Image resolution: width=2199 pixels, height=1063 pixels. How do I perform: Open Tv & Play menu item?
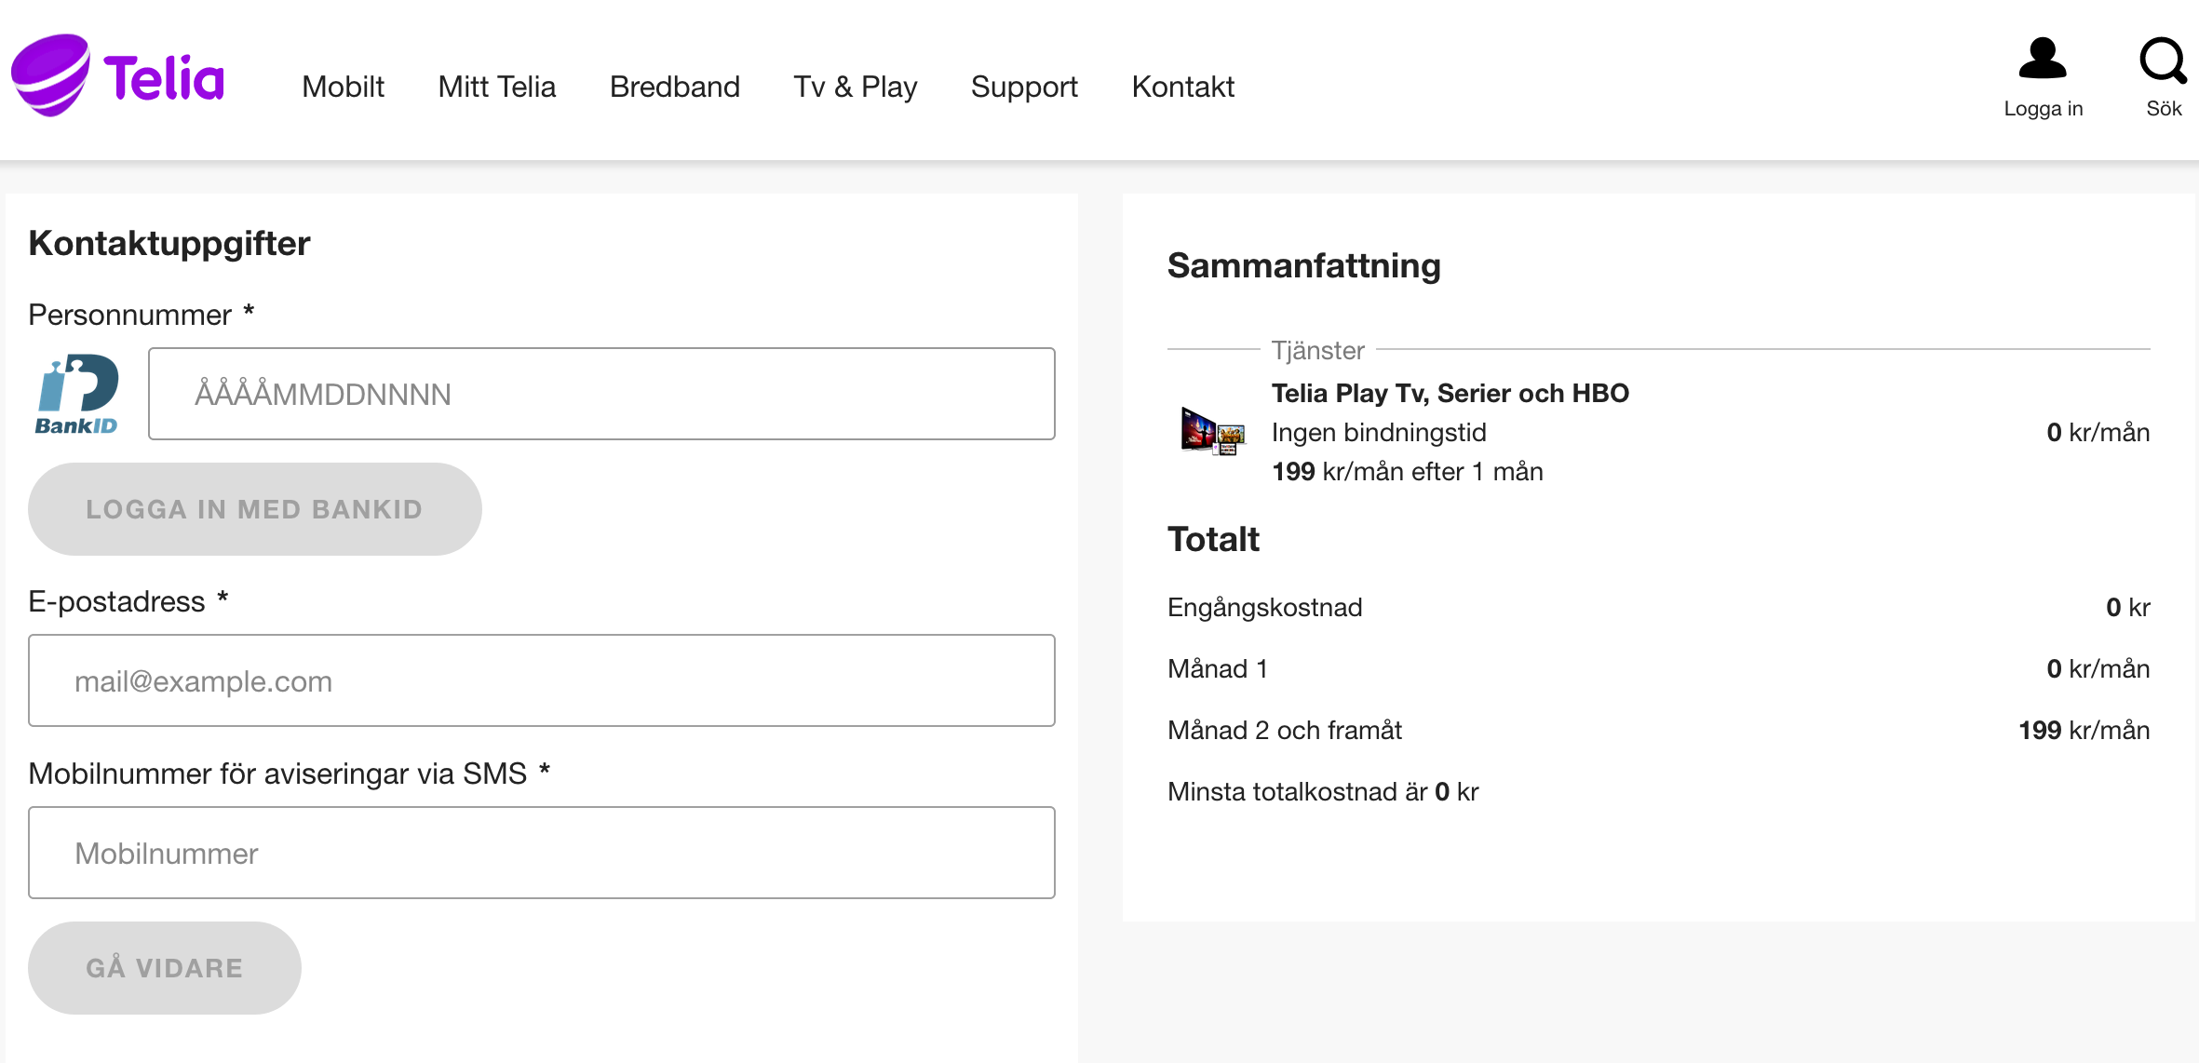pos(855,87)
